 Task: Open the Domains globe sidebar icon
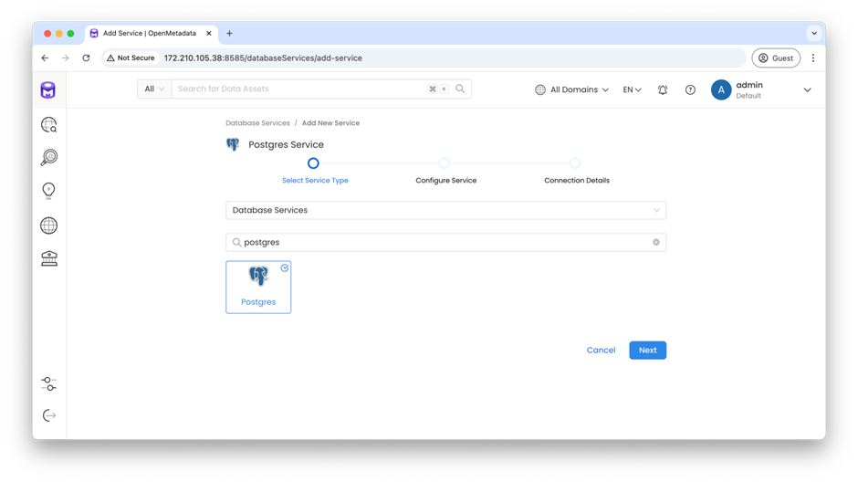coord(48,225)
